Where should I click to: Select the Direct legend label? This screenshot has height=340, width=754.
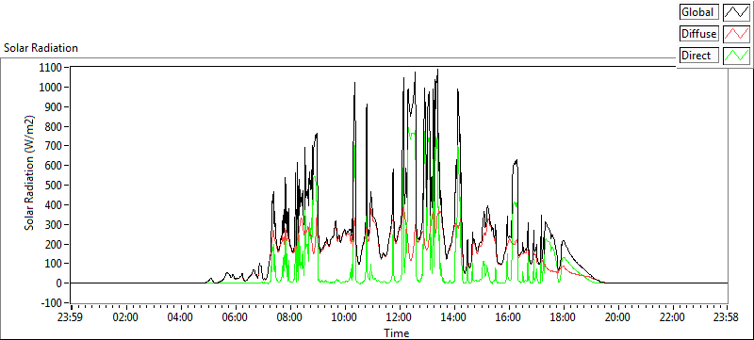(x=699, y=56)
